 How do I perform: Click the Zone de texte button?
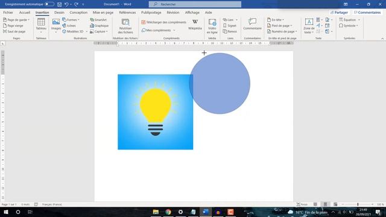(309, 26)
